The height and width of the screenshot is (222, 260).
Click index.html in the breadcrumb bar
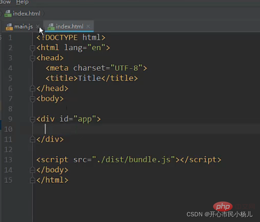(x=26, y=14)
